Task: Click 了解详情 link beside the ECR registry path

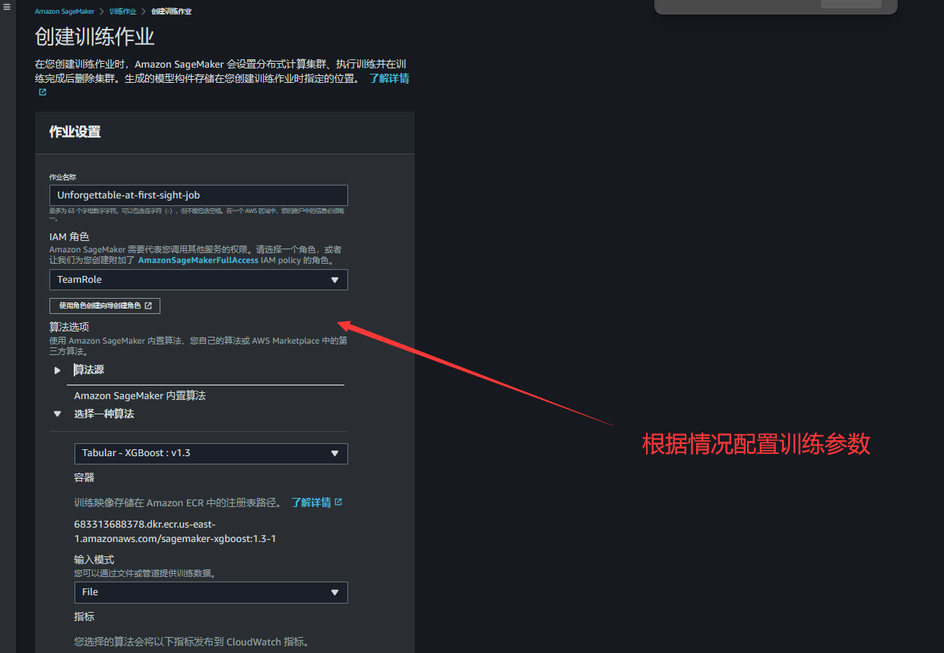Action: [316, 502]
